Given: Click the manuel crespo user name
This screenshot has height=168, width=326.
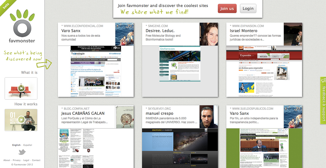Looking at the screenshot, I should [159, 113].
